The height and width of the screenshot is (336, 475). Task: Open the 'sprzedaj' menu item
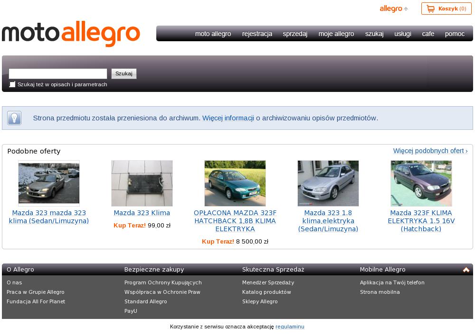295,34
